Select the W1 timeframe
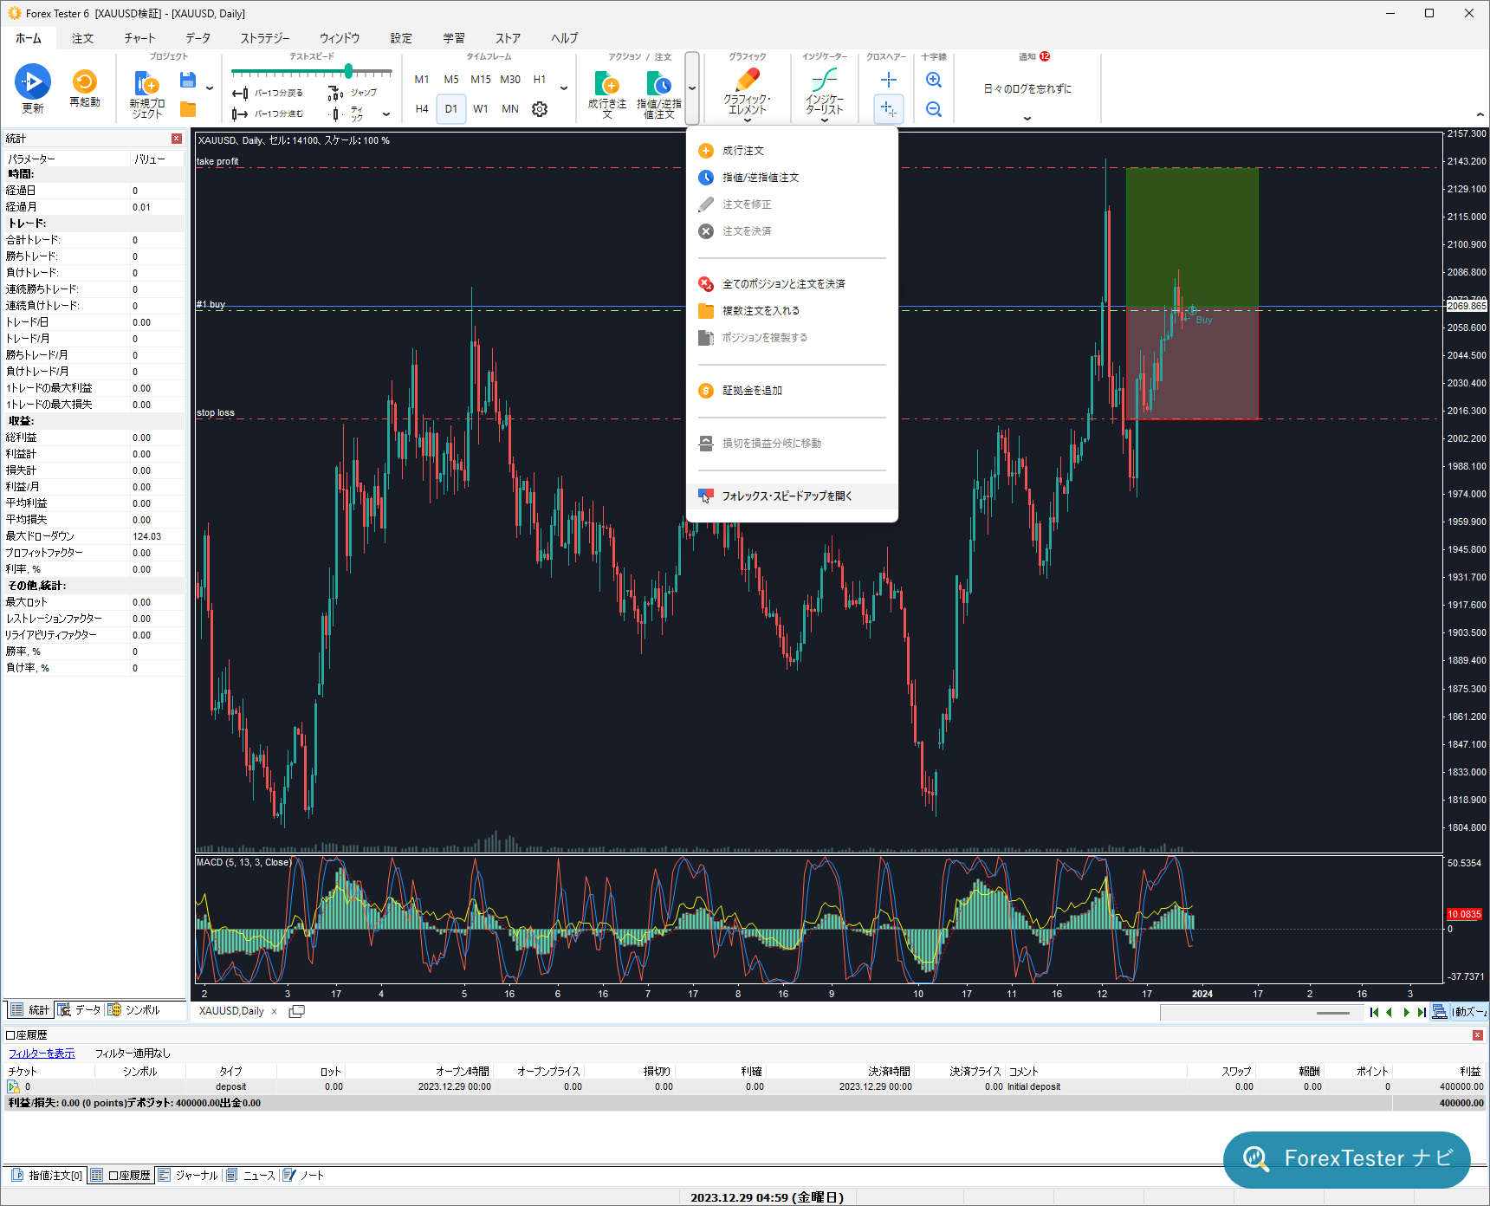This screenshot has height=1206, width=1490. coord(481,109)
